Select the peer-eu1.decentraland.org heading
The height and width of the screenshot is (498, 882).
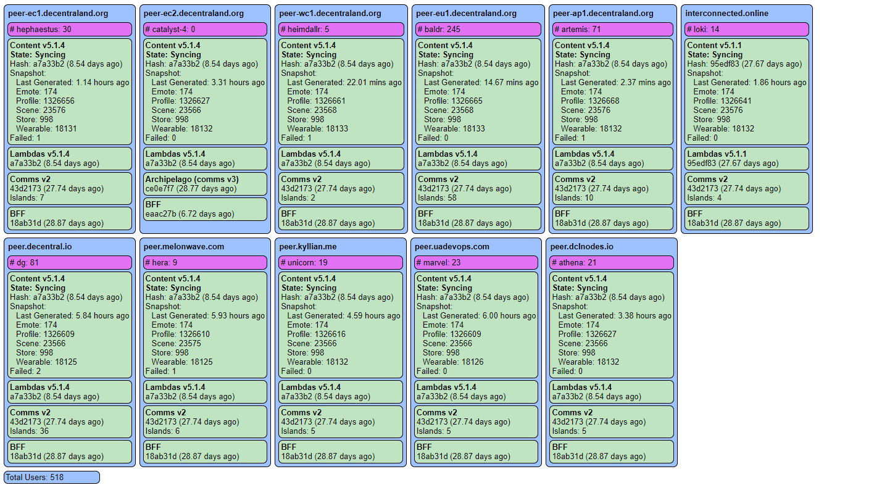(x=467, y=13)
